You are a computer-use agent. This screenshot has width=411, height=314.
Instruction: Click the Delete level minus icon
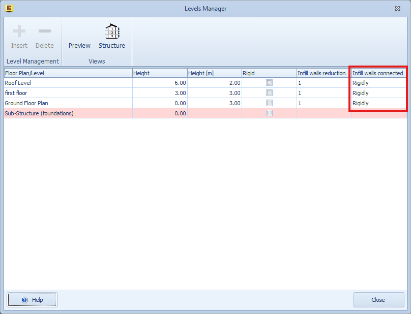click(x=45, y=32)
